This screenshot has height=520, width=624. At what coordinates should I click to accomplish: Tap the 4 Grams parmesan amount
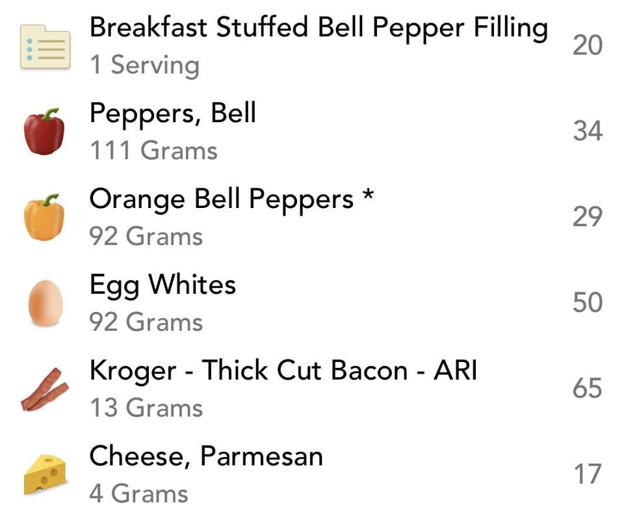(x=138, y=495)
